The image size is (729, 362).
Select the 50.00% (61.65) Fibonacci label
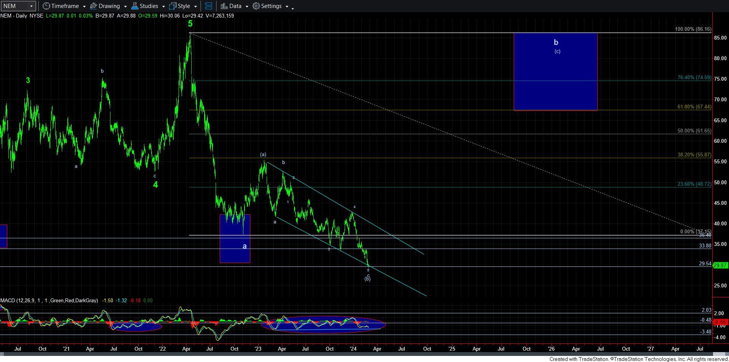pyautogui.click(x=694, y=131)
